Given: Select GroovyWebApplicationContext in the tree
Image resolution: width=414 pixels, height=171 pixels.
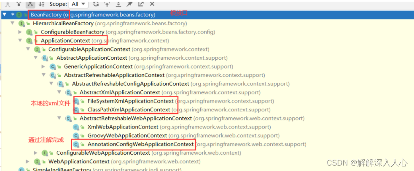Looking at the screenshot, I should [x=183, y=136].
